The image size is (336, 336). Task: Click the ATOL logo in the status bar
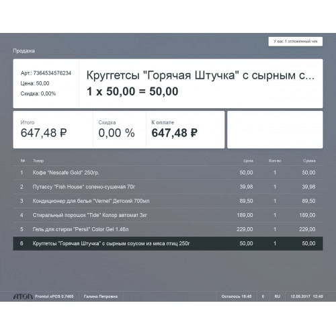tap(23, 296)
